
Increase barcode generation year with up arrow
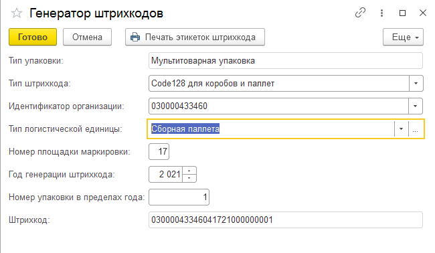coord(189,171)
